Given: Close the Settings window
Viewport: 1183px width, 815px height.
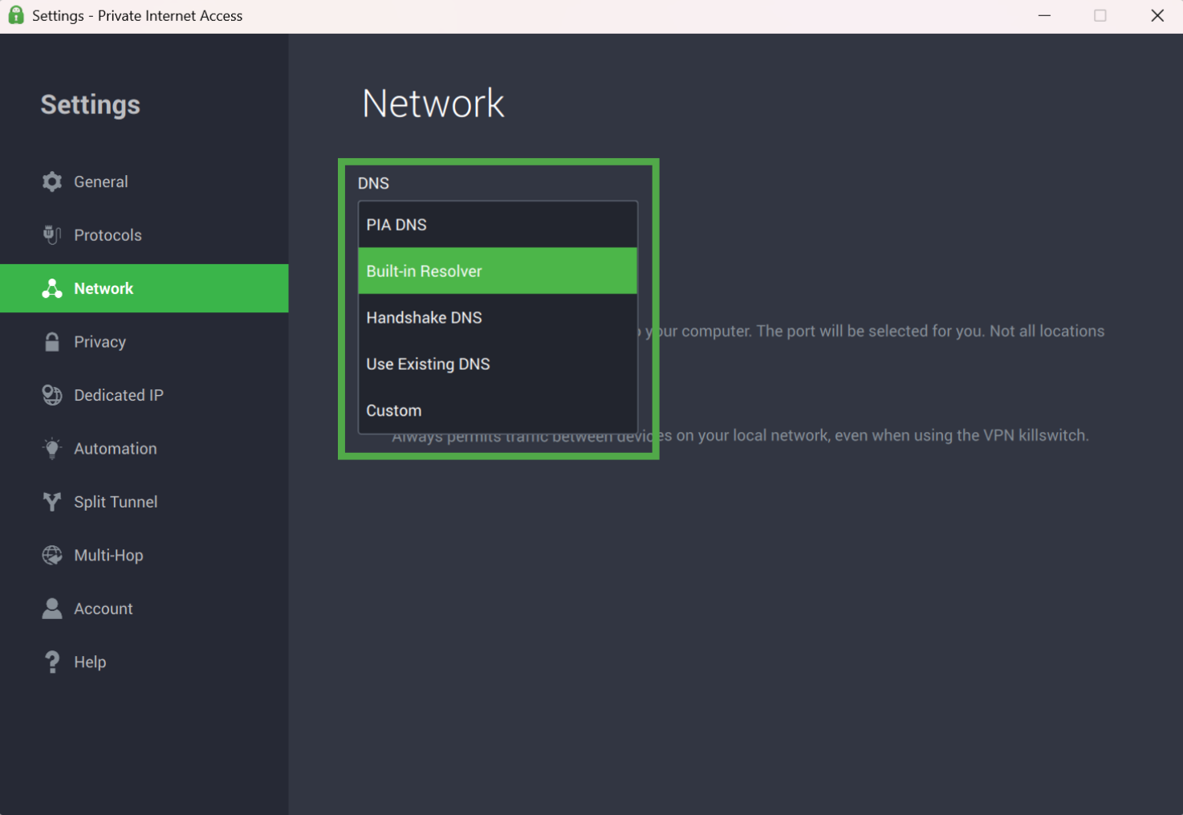Looking at the screenshot, I should 1157,15.
